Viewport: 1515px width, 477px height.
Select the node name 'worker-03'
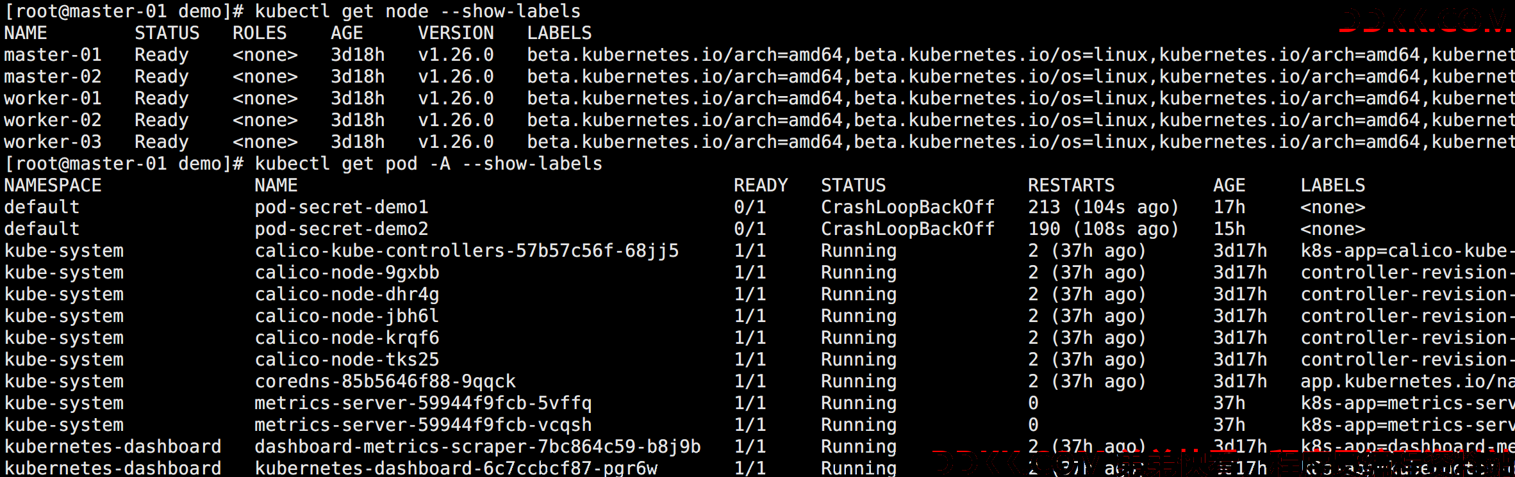53,142
